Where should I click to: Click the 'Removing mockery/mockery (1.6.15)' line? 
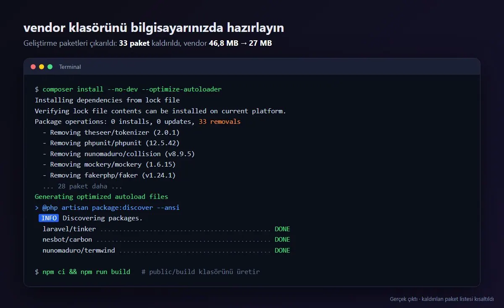click(x=109, y=164)
